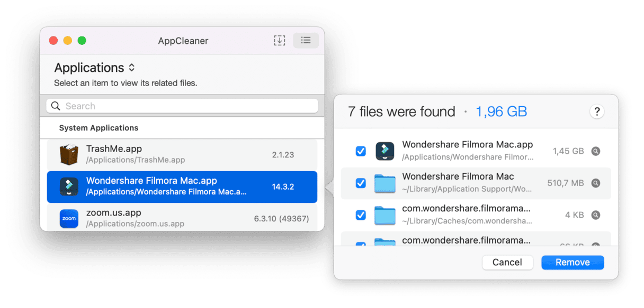
Task: Click the 6.3.10 (49367) zoom version
Action: [x=281, y=218]
